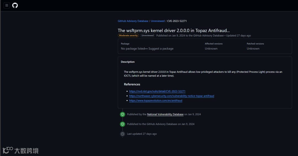298x156 pixels.
Task: Click Last updated 27 days ago text
Action: [142, 134]
